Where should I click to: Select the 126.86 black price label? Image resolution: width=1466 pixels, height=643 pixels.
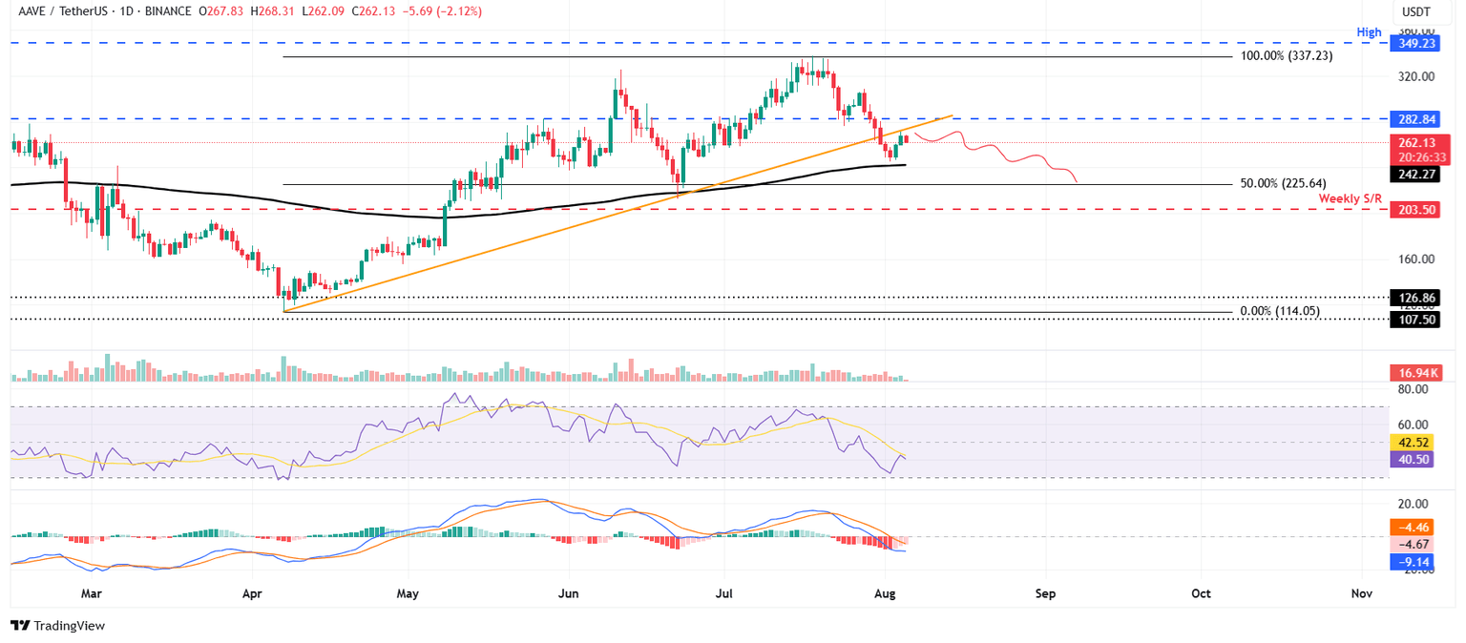click(x=1415, y=298)
